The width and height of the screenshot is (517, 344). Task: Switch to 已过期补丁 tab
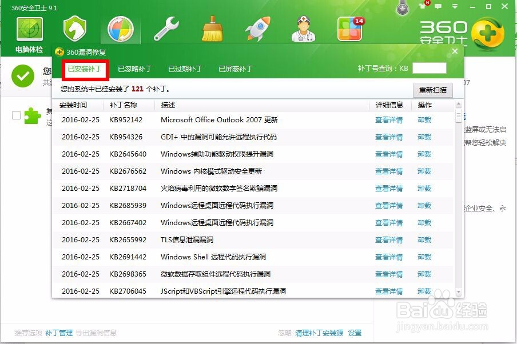click(x=185, y=69)
